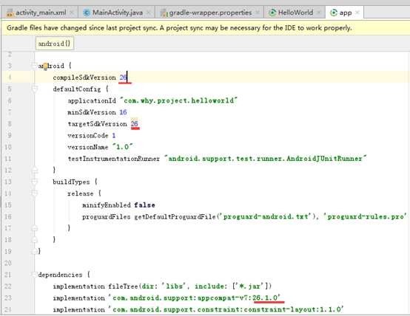The height and width of the screenshot is (316, 410).
Task: Select the gradle-wrapper.properties tab
Action: pyautogui.click(x=209, y=13)
